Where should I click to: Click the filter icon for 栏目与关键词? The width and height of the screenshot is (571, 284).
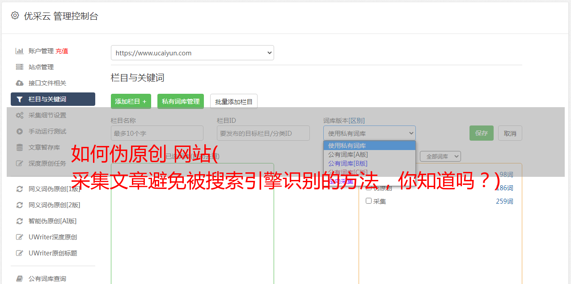coord(20,99)
